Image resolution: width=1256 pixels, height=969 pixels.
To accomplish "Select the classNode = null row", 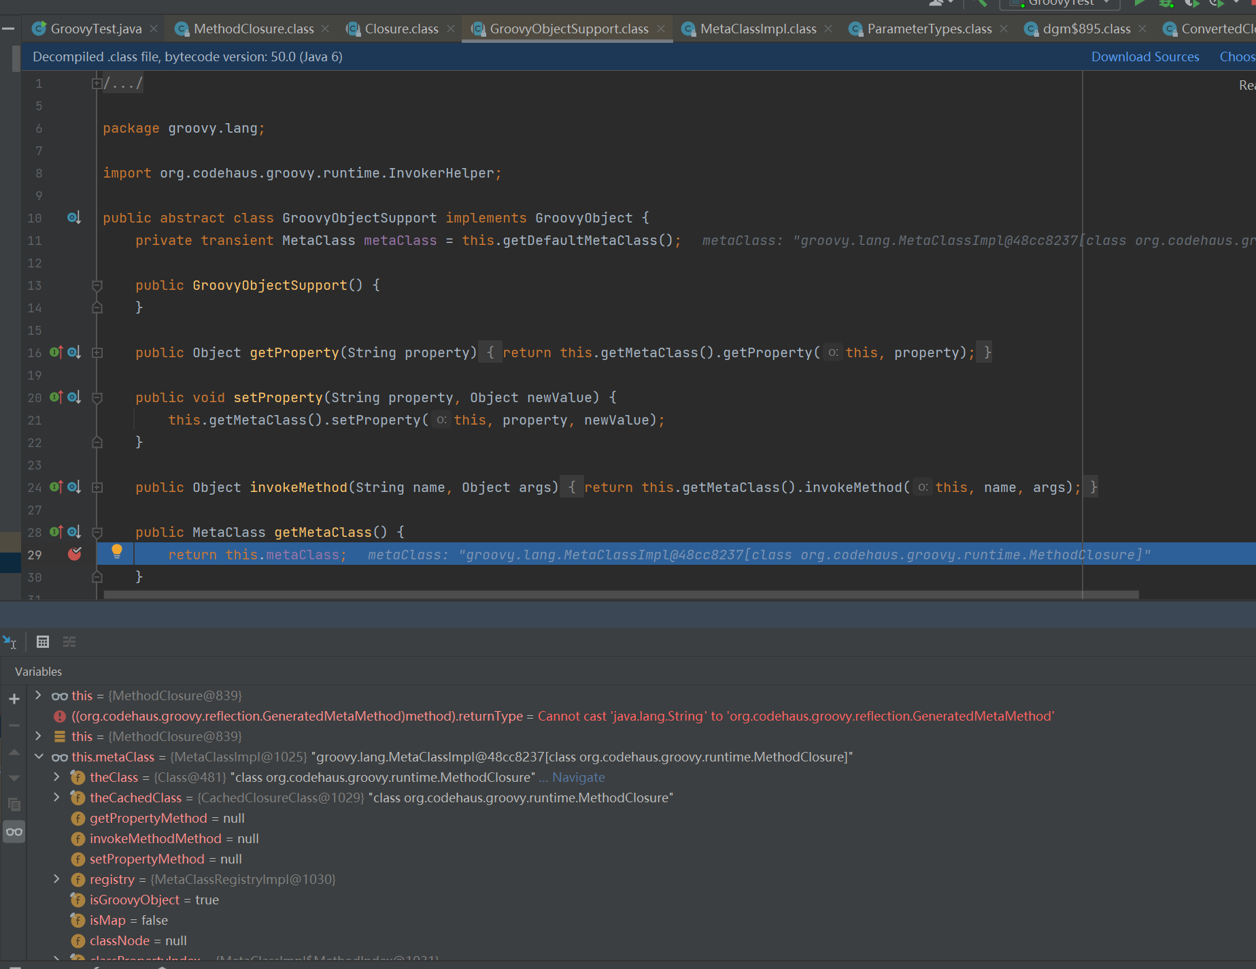I will click(x=641, y=940).
